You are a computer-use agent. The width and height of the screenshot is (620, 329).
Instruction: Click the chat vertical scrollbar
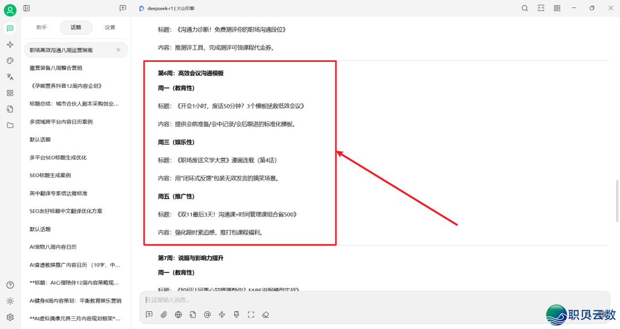click(617, 201)
